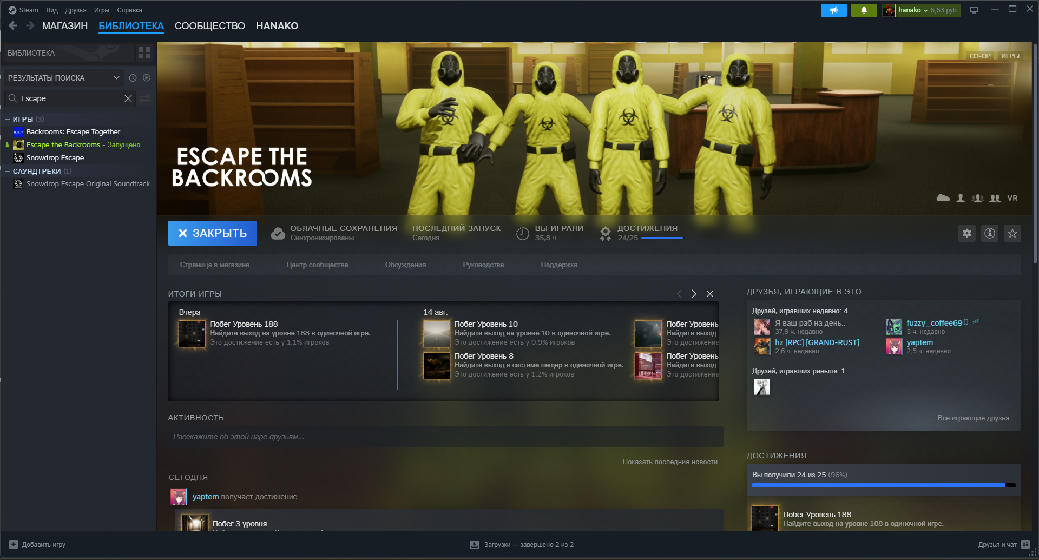Open Поддержка link
1039x560 pixels.
559,265
